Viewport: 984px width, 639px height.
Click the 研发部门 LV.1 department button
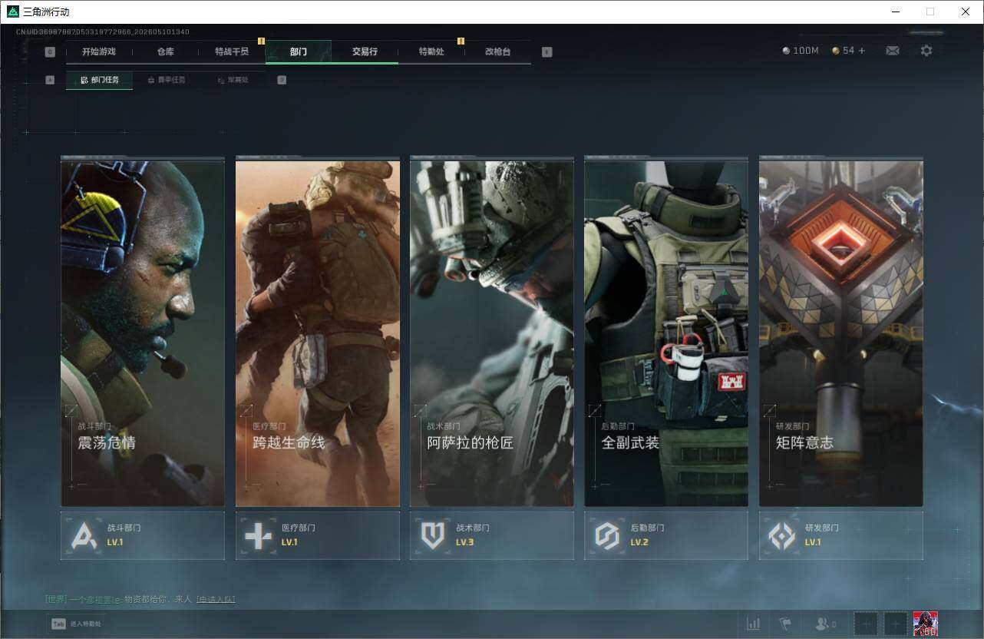[x=840, y=535]
